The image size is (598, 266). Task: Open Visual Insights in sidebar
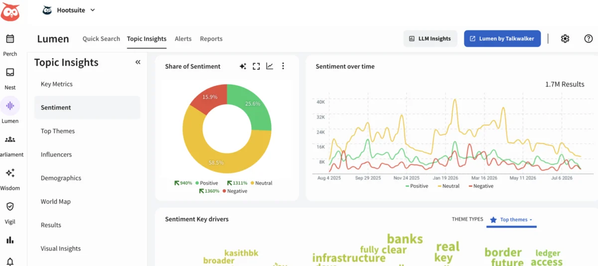[x=87, y=249]
